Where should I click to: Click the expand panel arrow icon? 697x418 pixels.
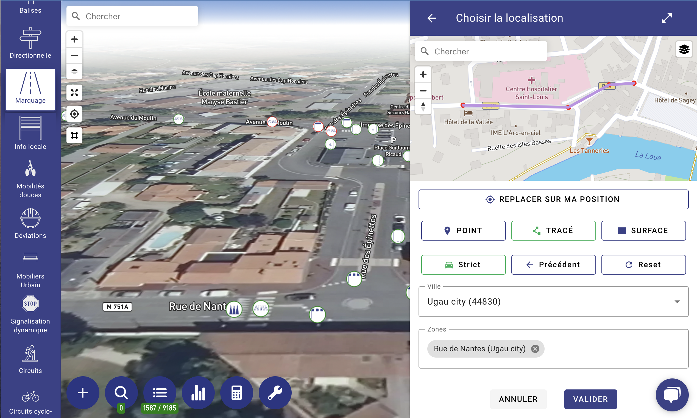[x=667, y=18]
